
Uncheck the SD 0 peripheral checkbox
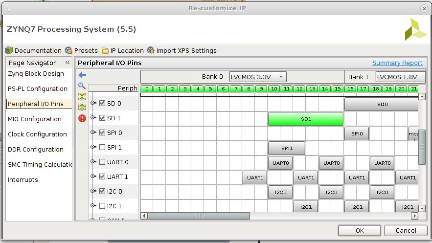point(102,103)
